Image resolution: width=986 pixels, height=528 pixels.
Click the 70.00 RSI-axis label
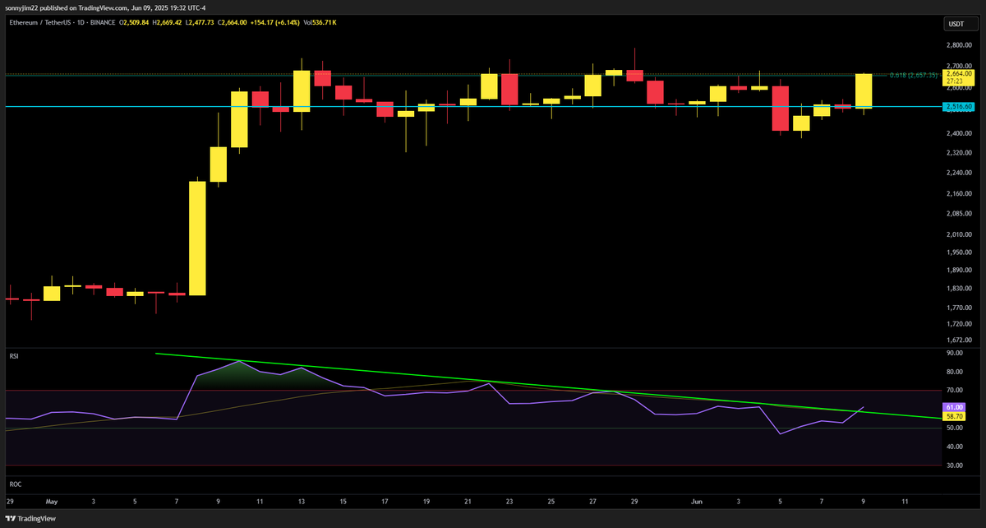955,391
